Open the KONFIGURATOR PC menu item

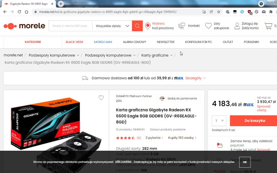click(198, 42)
